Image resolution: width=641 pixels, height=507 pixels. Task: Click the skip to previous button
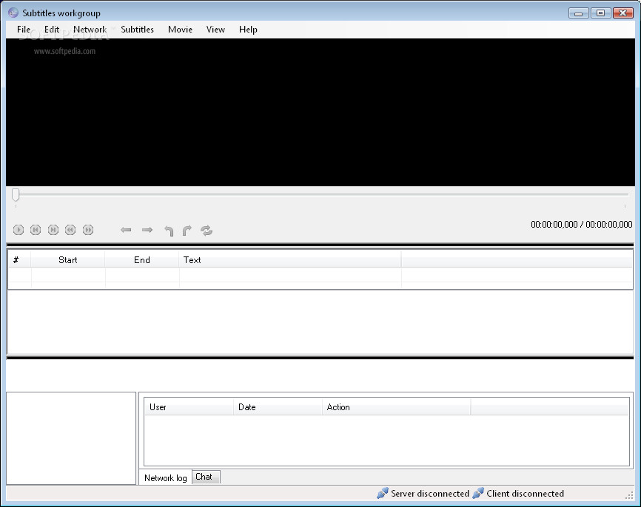(36, 230)
